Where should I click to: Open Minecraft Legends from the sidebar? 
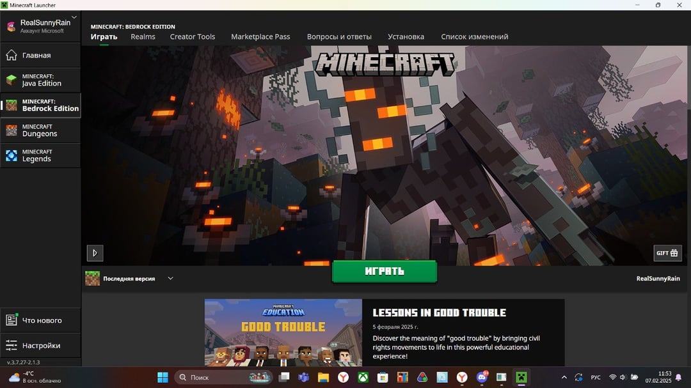point(40,155)
